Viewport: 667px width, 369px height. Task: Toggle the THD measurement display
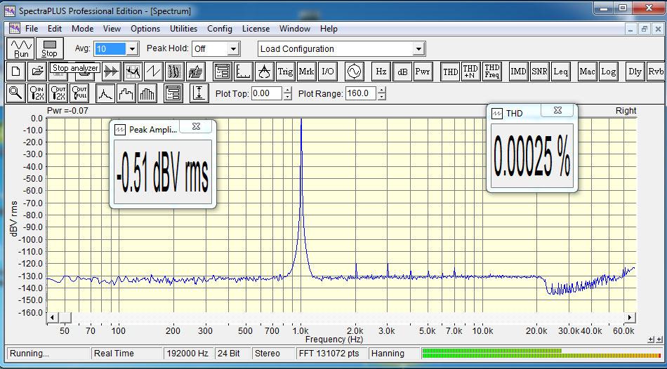pos(449,71)
